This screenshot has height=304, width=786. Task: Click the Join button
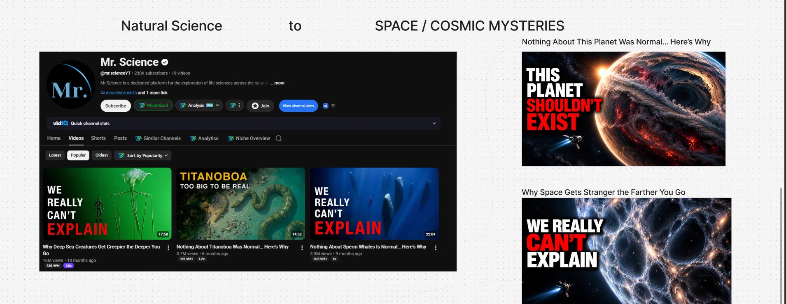click(261, 106)
